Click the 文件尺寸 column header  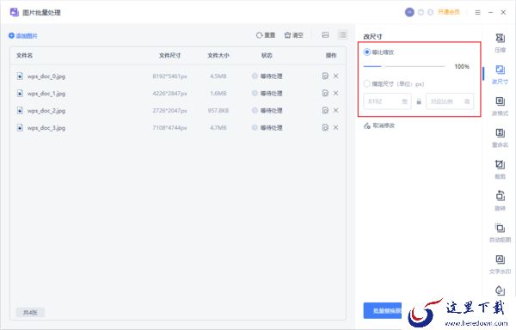tap(169, 55)
